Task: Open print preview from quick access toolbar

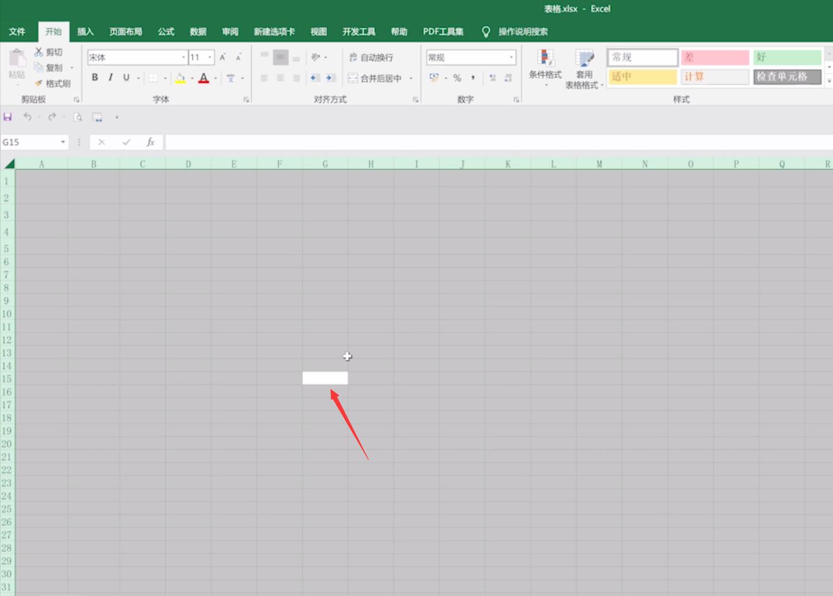Action: click(78, 117)
